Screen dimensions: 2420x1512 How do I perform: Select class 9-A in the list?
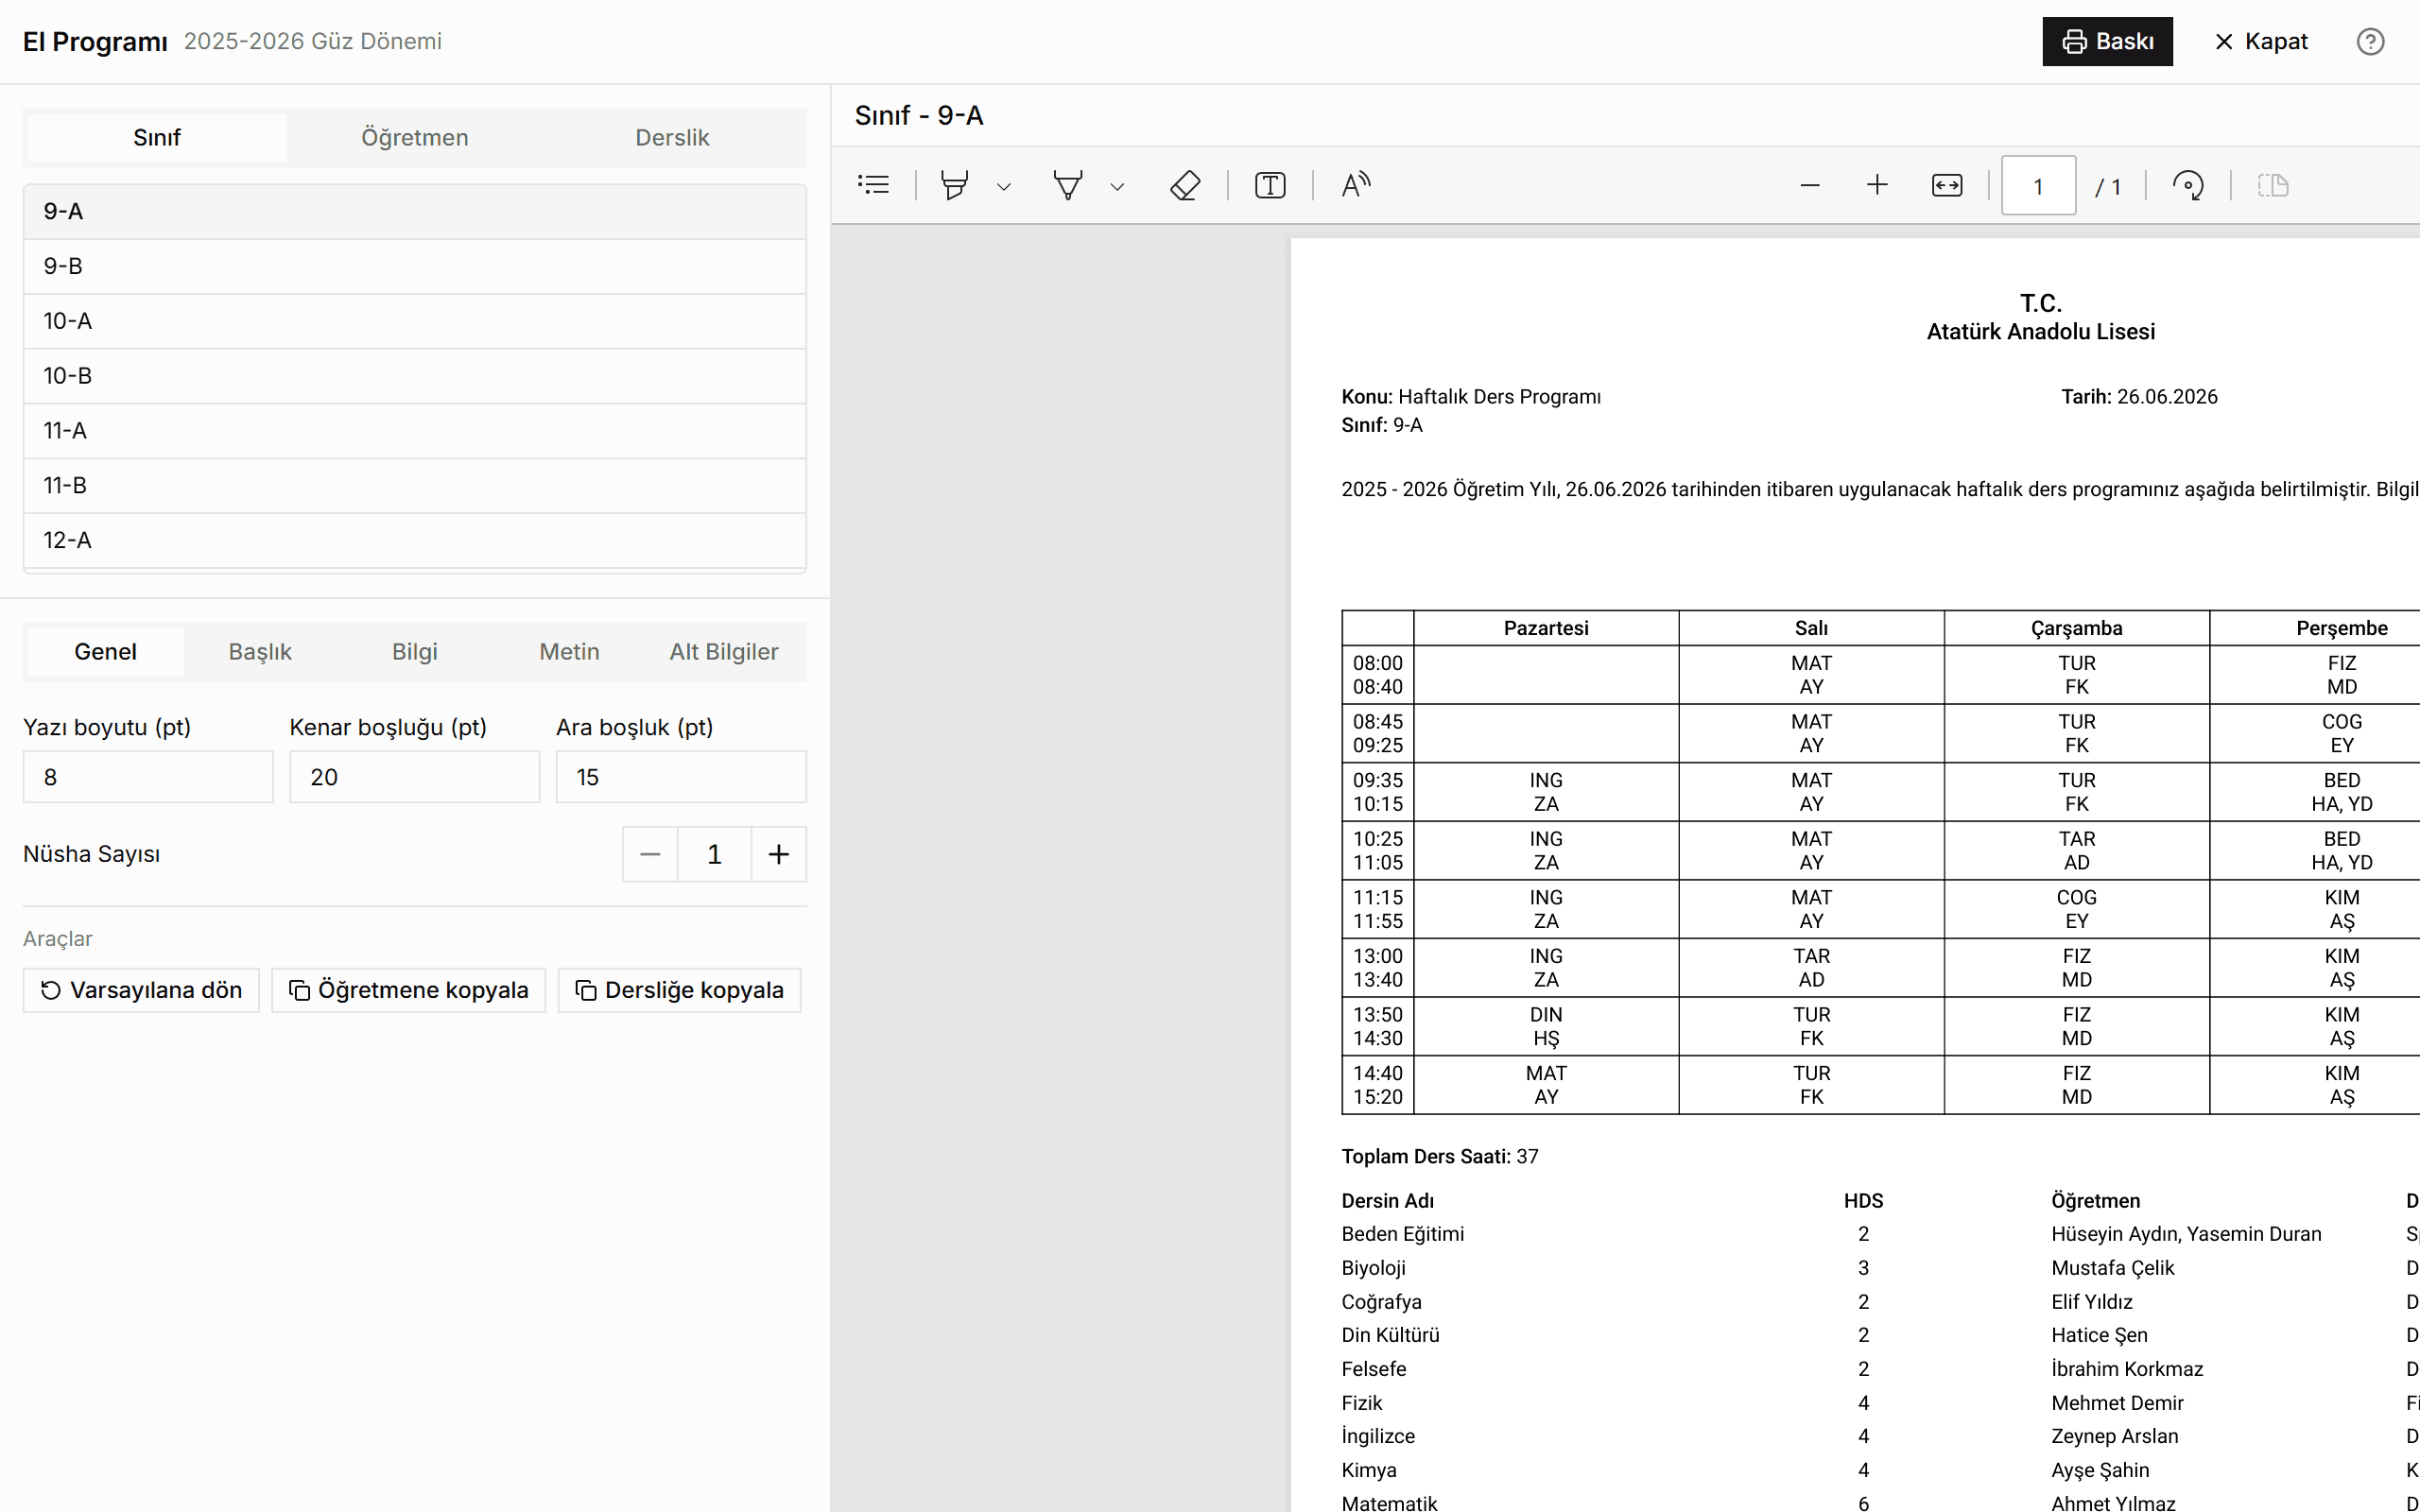click(x=414, y=211)
